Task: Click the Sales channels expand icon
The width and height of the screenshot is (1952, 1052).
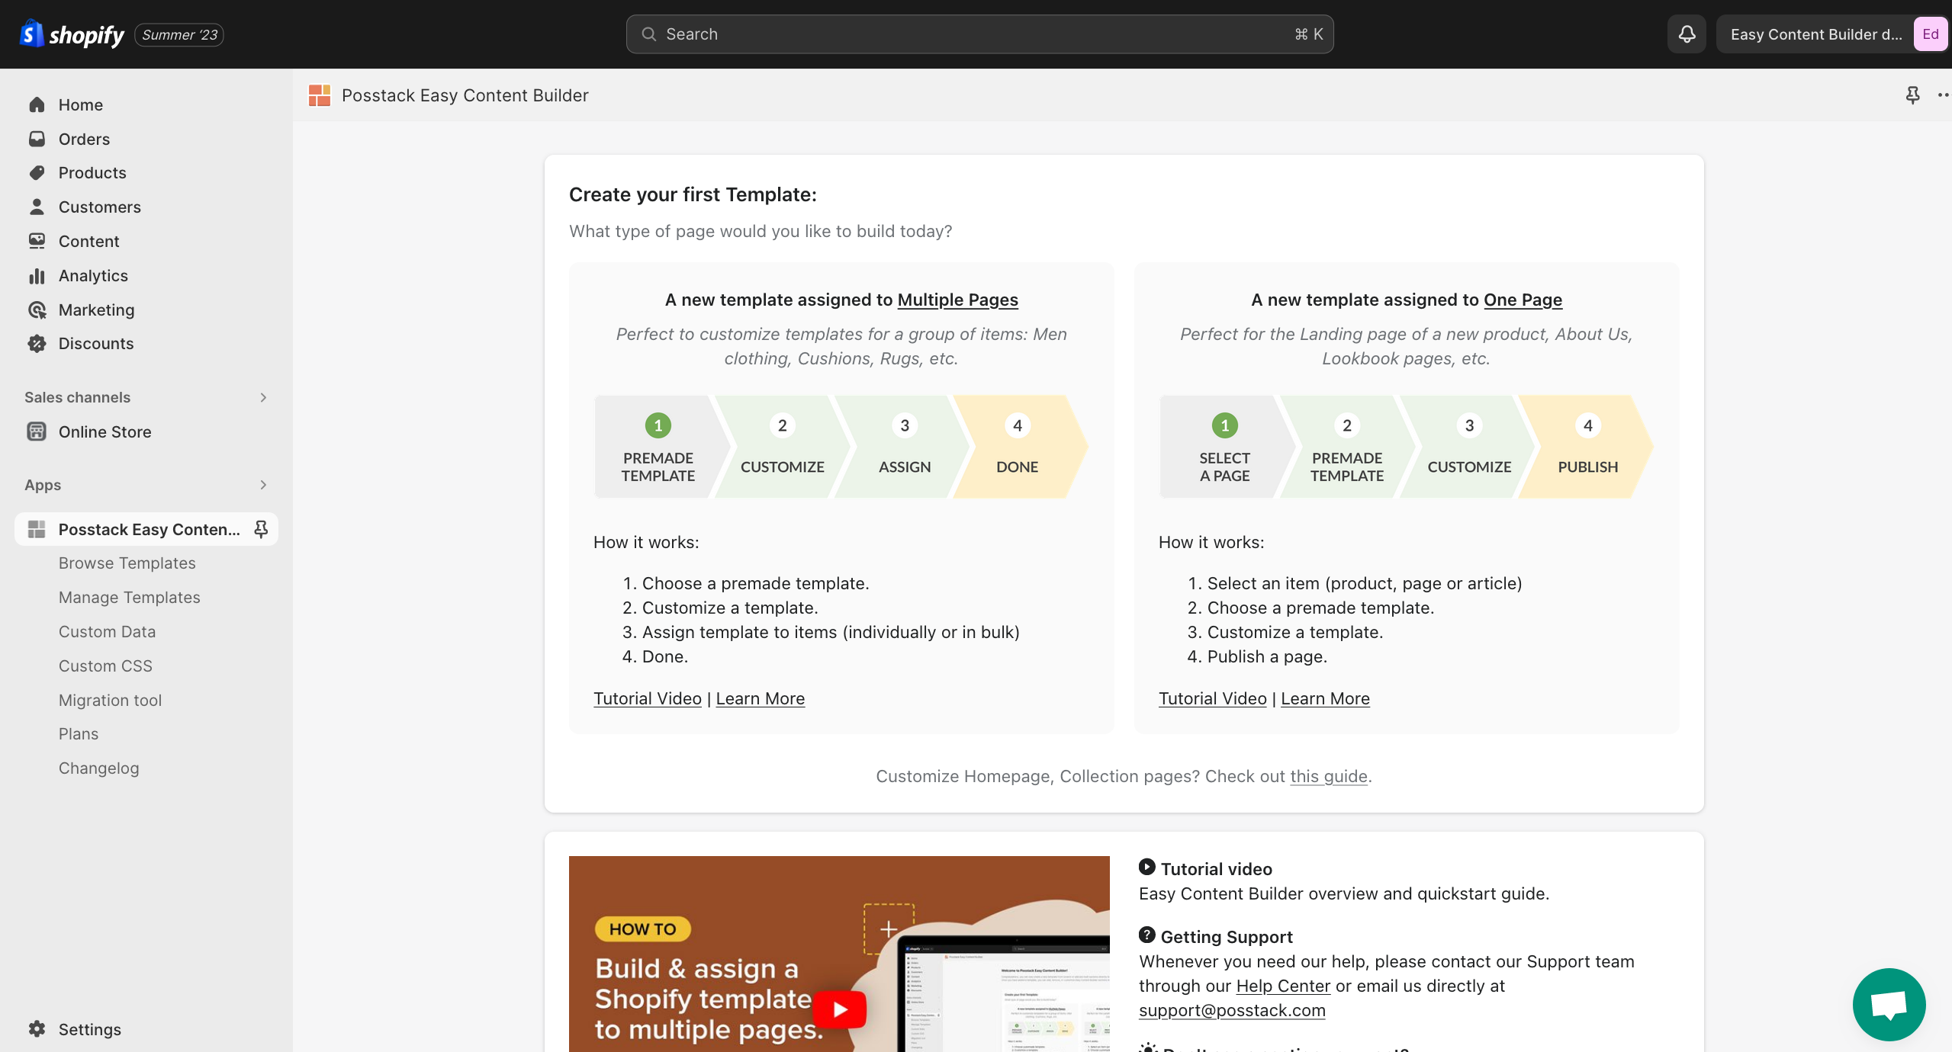Action: click(263, 396)
